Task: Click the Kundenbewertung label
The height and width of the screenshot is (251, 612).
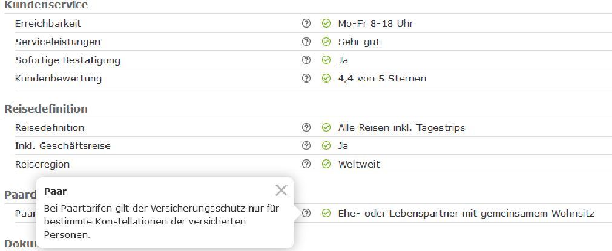Action: (58, 78)
